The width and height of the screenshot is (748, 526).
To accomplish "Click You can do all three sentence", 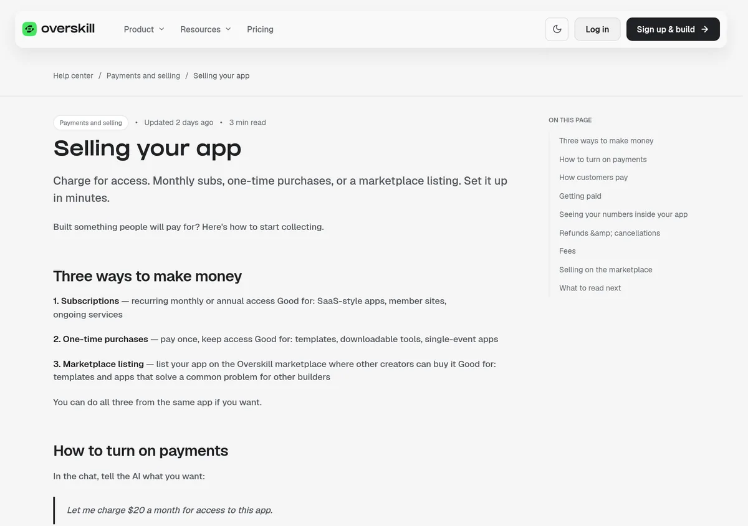I will click(158, 403).
